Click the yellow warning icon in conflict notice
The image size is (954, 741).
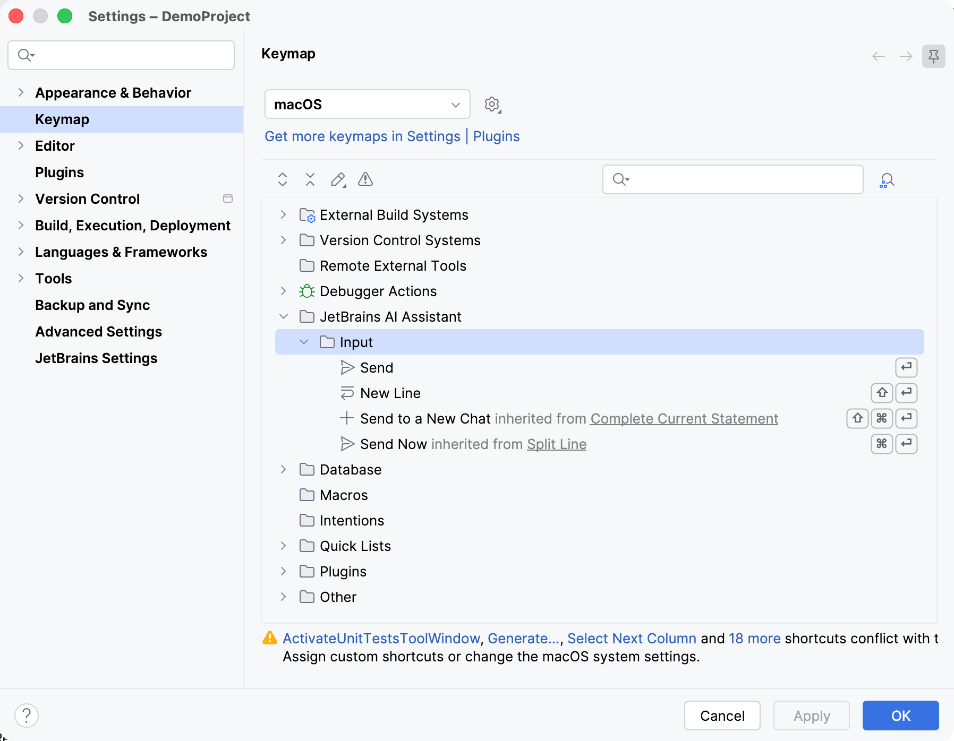click(x=270, y=638)
